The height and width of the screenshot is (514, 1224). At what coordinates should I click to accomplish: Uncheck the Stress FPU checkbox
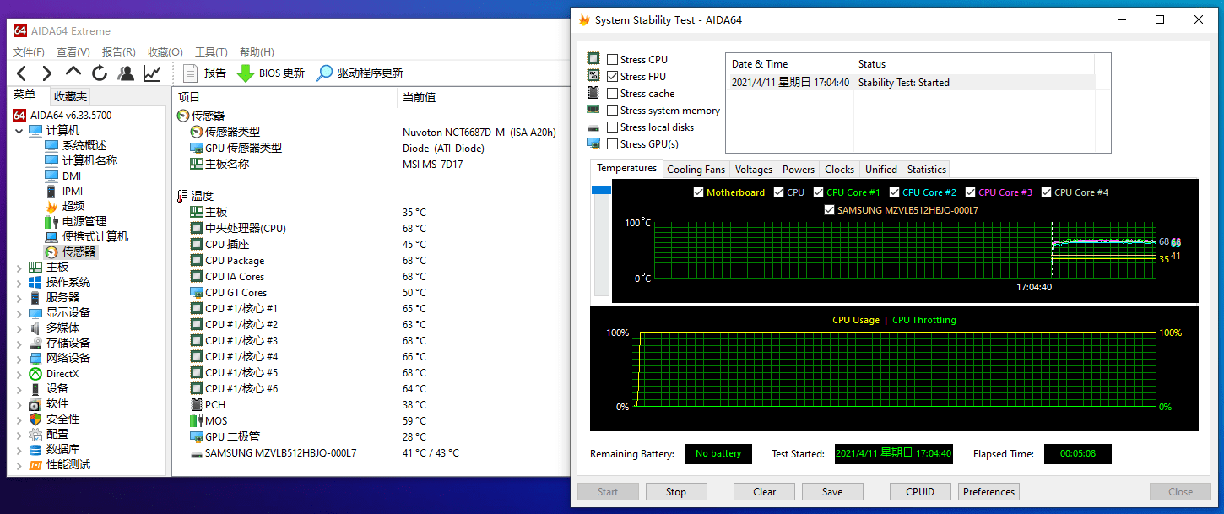tap(612, 76)
